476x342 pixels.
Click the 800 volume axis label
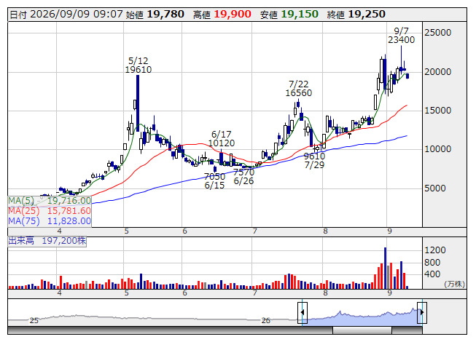(x=432, y=263)
